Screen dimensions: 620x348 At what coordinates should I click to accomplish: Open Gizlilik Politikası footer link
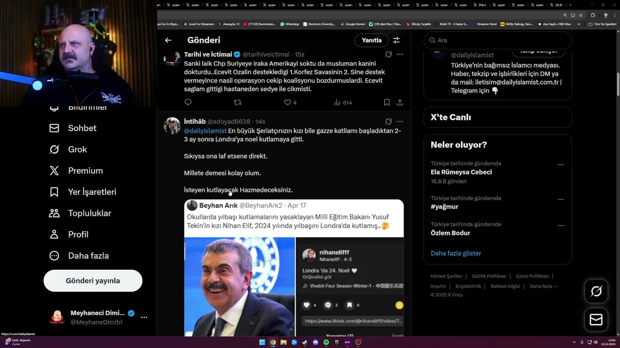tap(489, 276)
